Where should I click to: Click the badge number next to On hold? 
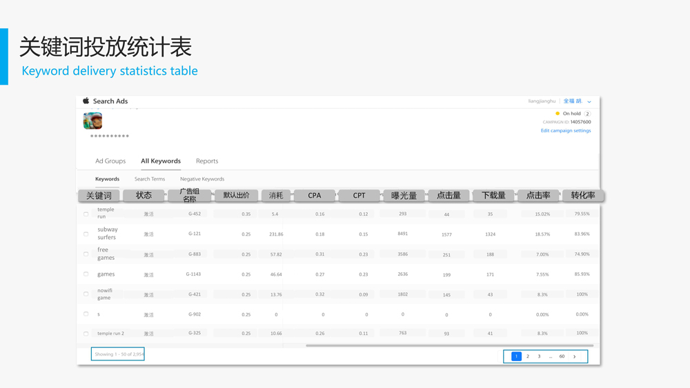(x=587, y=114)
